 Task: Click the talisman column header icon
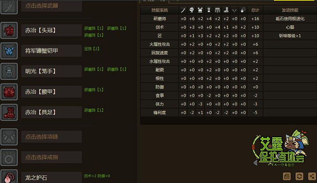(x=243, y=10)
